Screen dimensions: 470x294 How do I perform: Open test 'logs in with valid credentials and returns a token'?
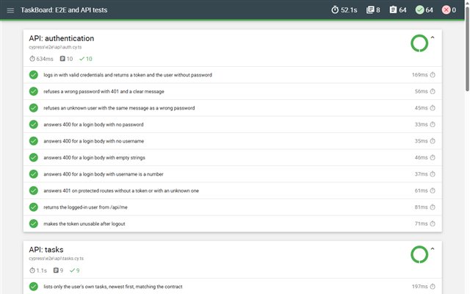click(x=233, y=75)
